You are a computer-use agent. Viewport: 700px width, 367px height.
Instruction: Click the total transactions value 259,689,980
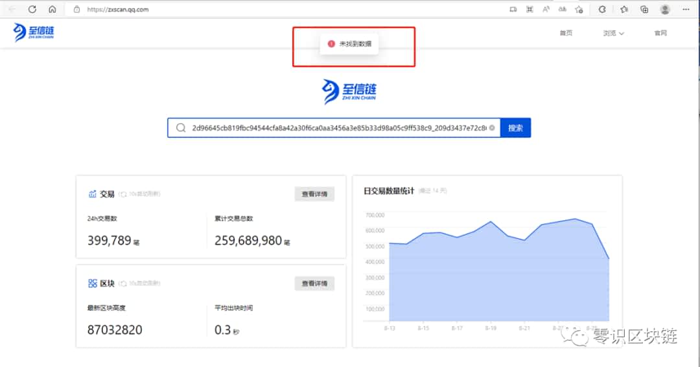pyautogui.click(x=248, y=241)
